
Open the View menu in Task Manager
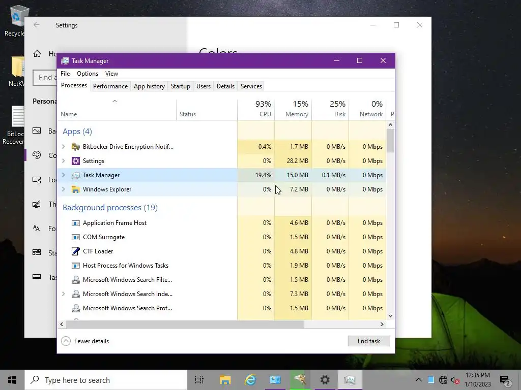click(111, 74)
